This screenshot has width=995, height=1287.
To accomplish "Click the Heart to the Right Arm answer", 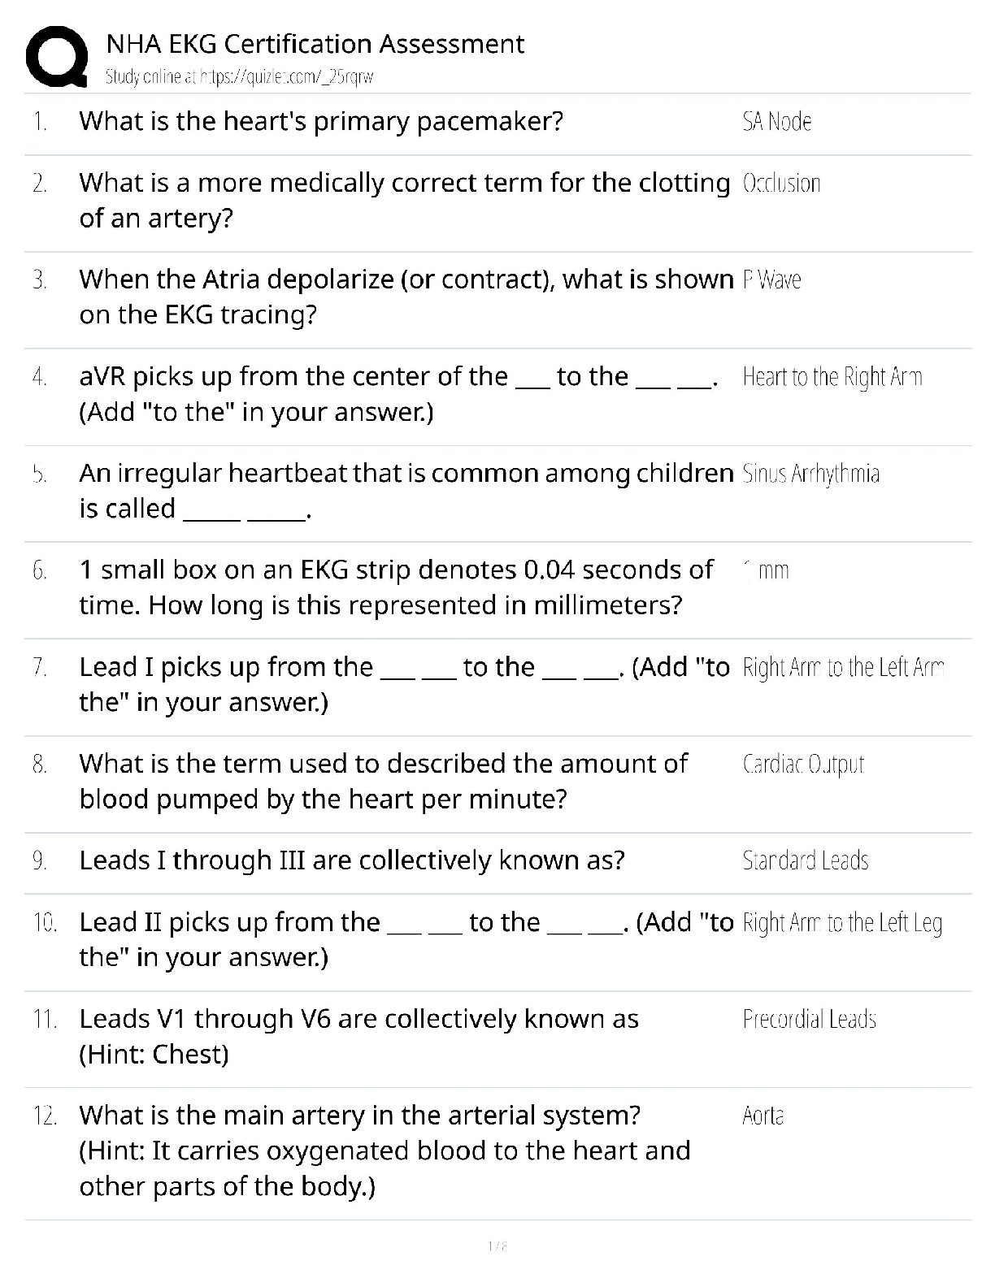I will pos(832,377).
